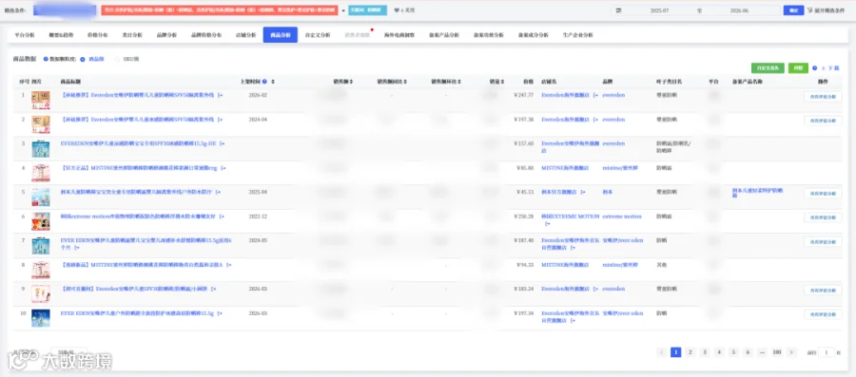Viewport: 856px width, 377px height.
Task: Click the small green button beside 自定义表头
Action: 798,68
